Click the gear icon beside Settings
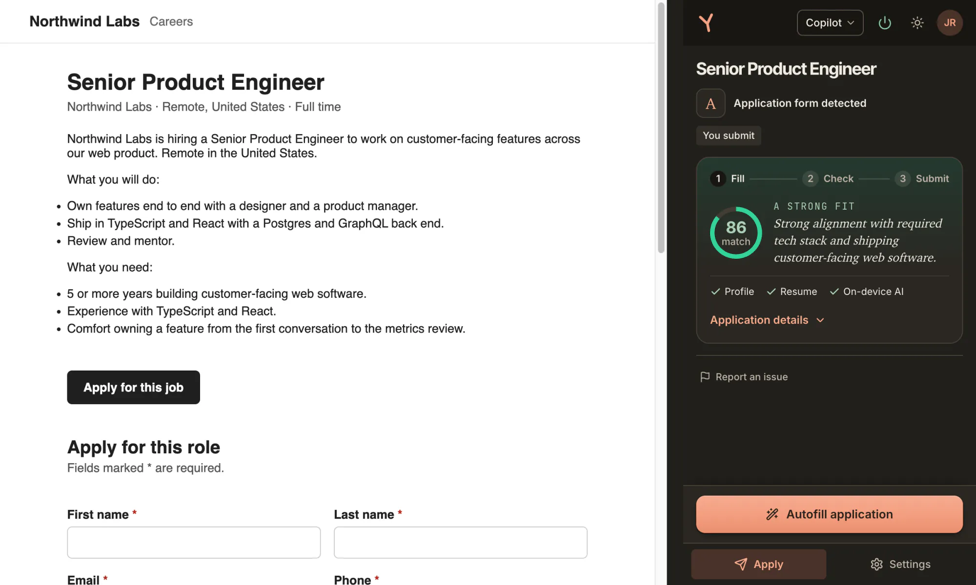The width and height of the screenshot is (976, 585). (x=876, y=564)
